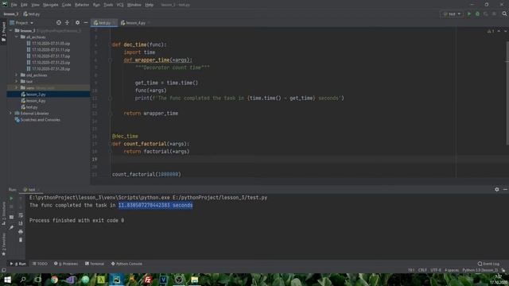509x286 pixels.
Task: Select test.py in project tree
Action: coord(29,107)
